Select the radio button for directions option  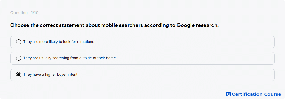[x=19, y=42]
